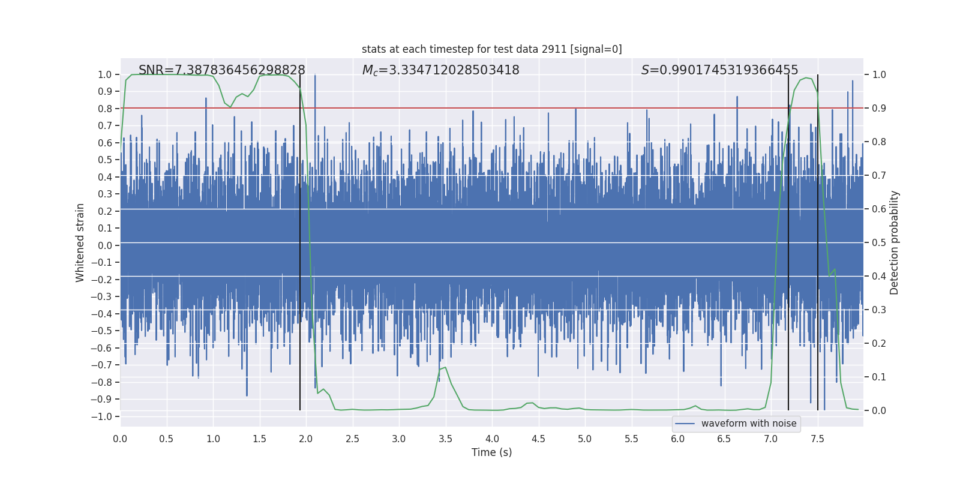The height and width of the screenshot is (480, 960).
Task: Click the plot title mentioning test data 2911
Action: coord(491,49)
